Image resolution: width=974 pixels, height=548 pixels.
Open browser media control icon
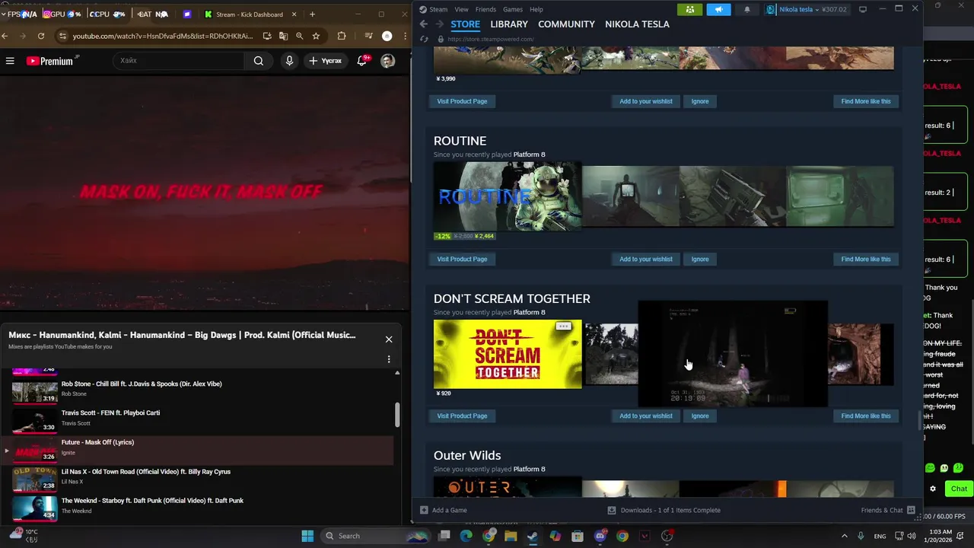pos(368,36)
